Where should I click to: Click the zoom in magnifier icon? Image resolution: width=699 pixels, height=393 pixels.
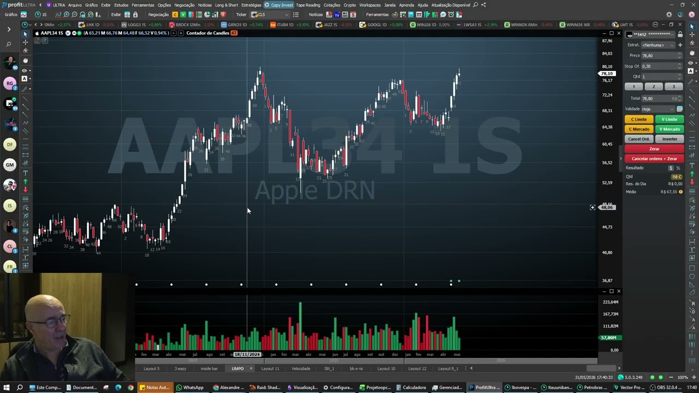[x=66, y=15]
